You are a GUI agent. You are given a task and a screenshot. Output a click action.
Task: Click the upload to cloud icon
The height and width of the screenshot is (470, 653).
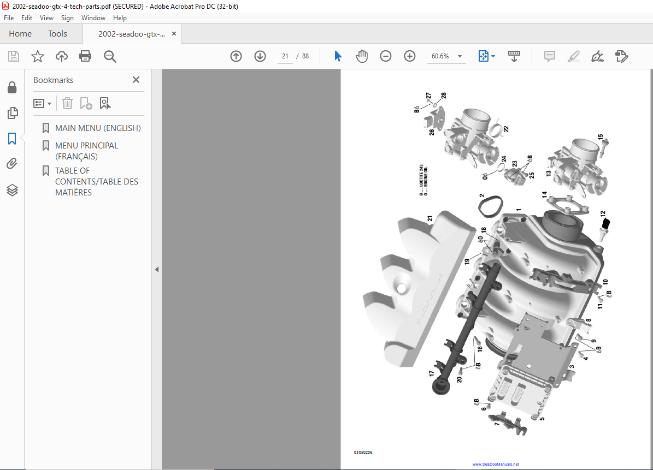[x=62, y=56]
